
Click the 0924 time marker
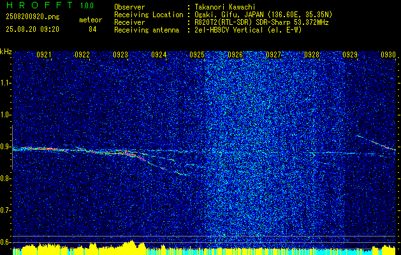coord(159,55)
